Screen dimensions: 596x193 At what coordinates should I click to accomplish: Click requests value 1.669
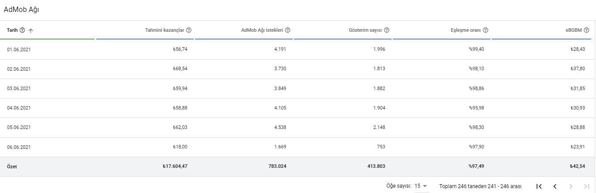(280, 147)
